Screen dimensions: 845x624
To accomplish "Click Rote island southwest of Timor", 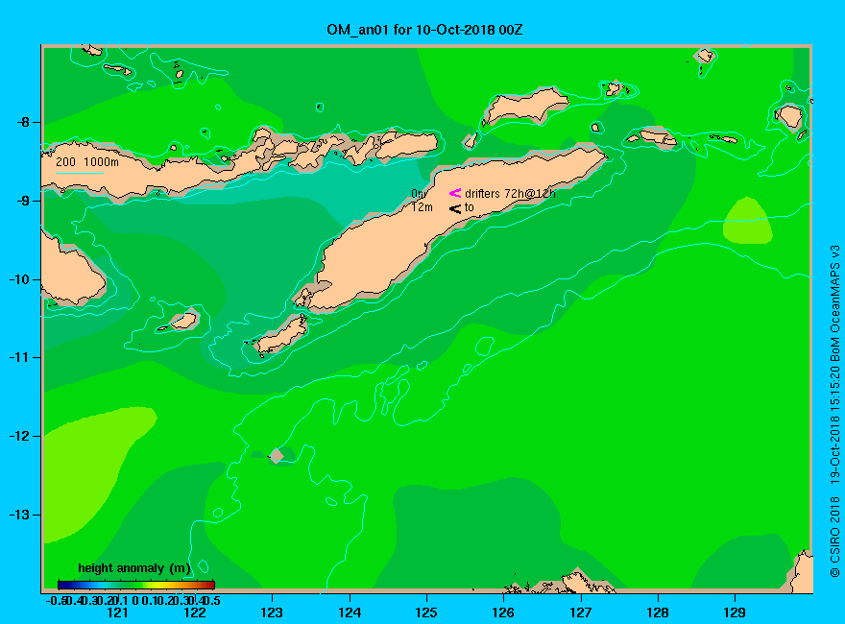I will click(282, 335).
